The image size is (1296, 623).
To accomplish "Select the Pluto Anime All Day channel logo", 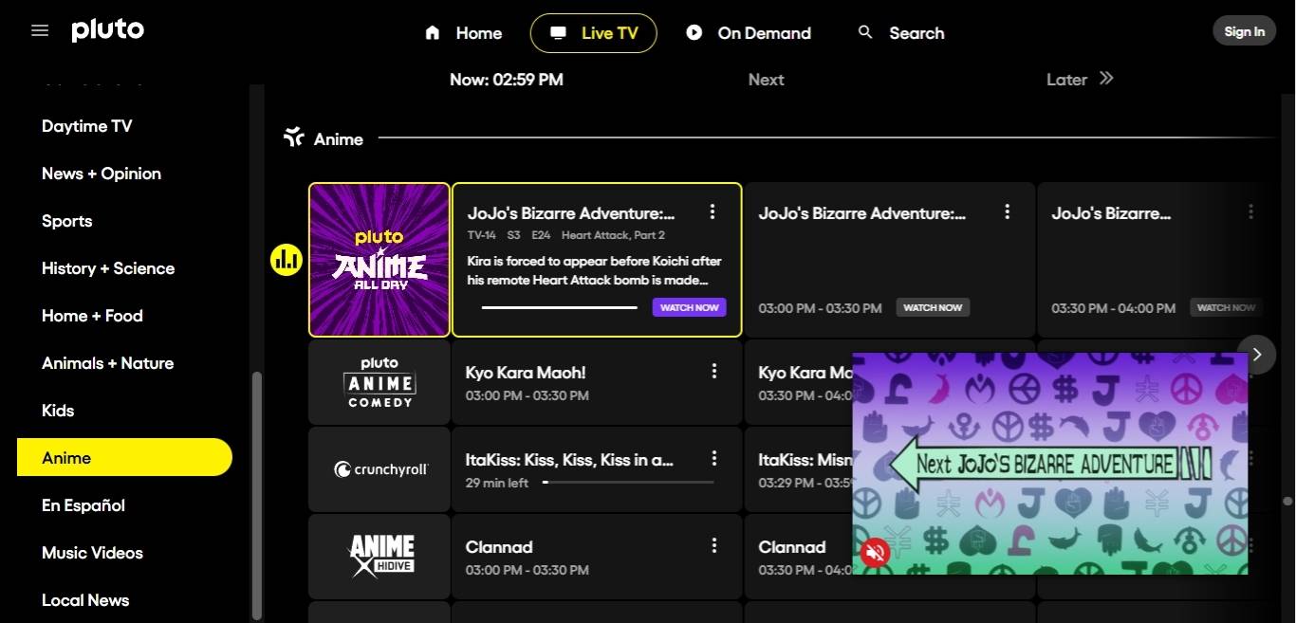I will (x=380, y=260).
